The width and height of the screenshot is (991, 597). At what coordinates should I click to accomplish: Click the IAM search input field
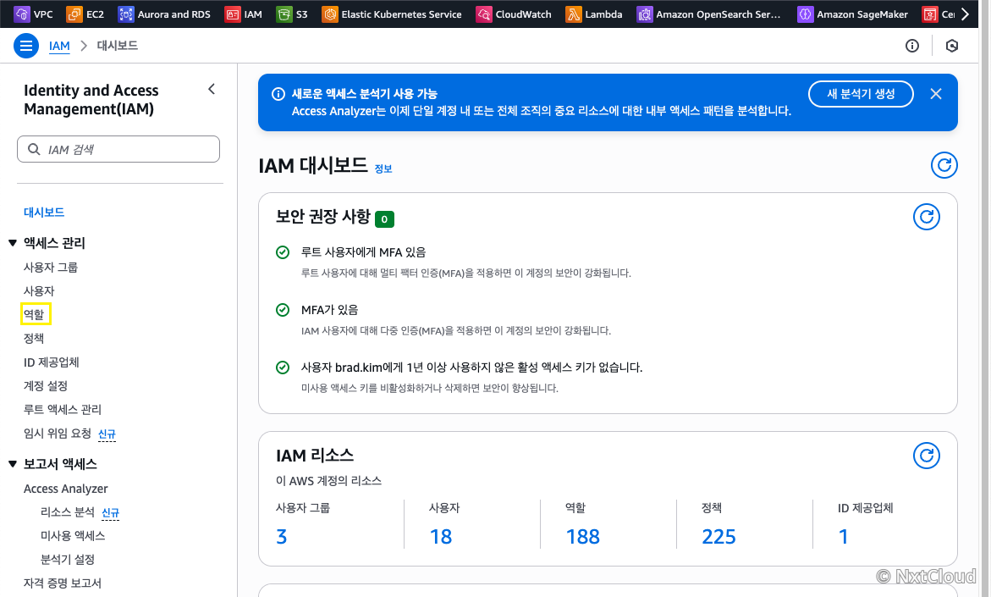[x=118, y=149]
